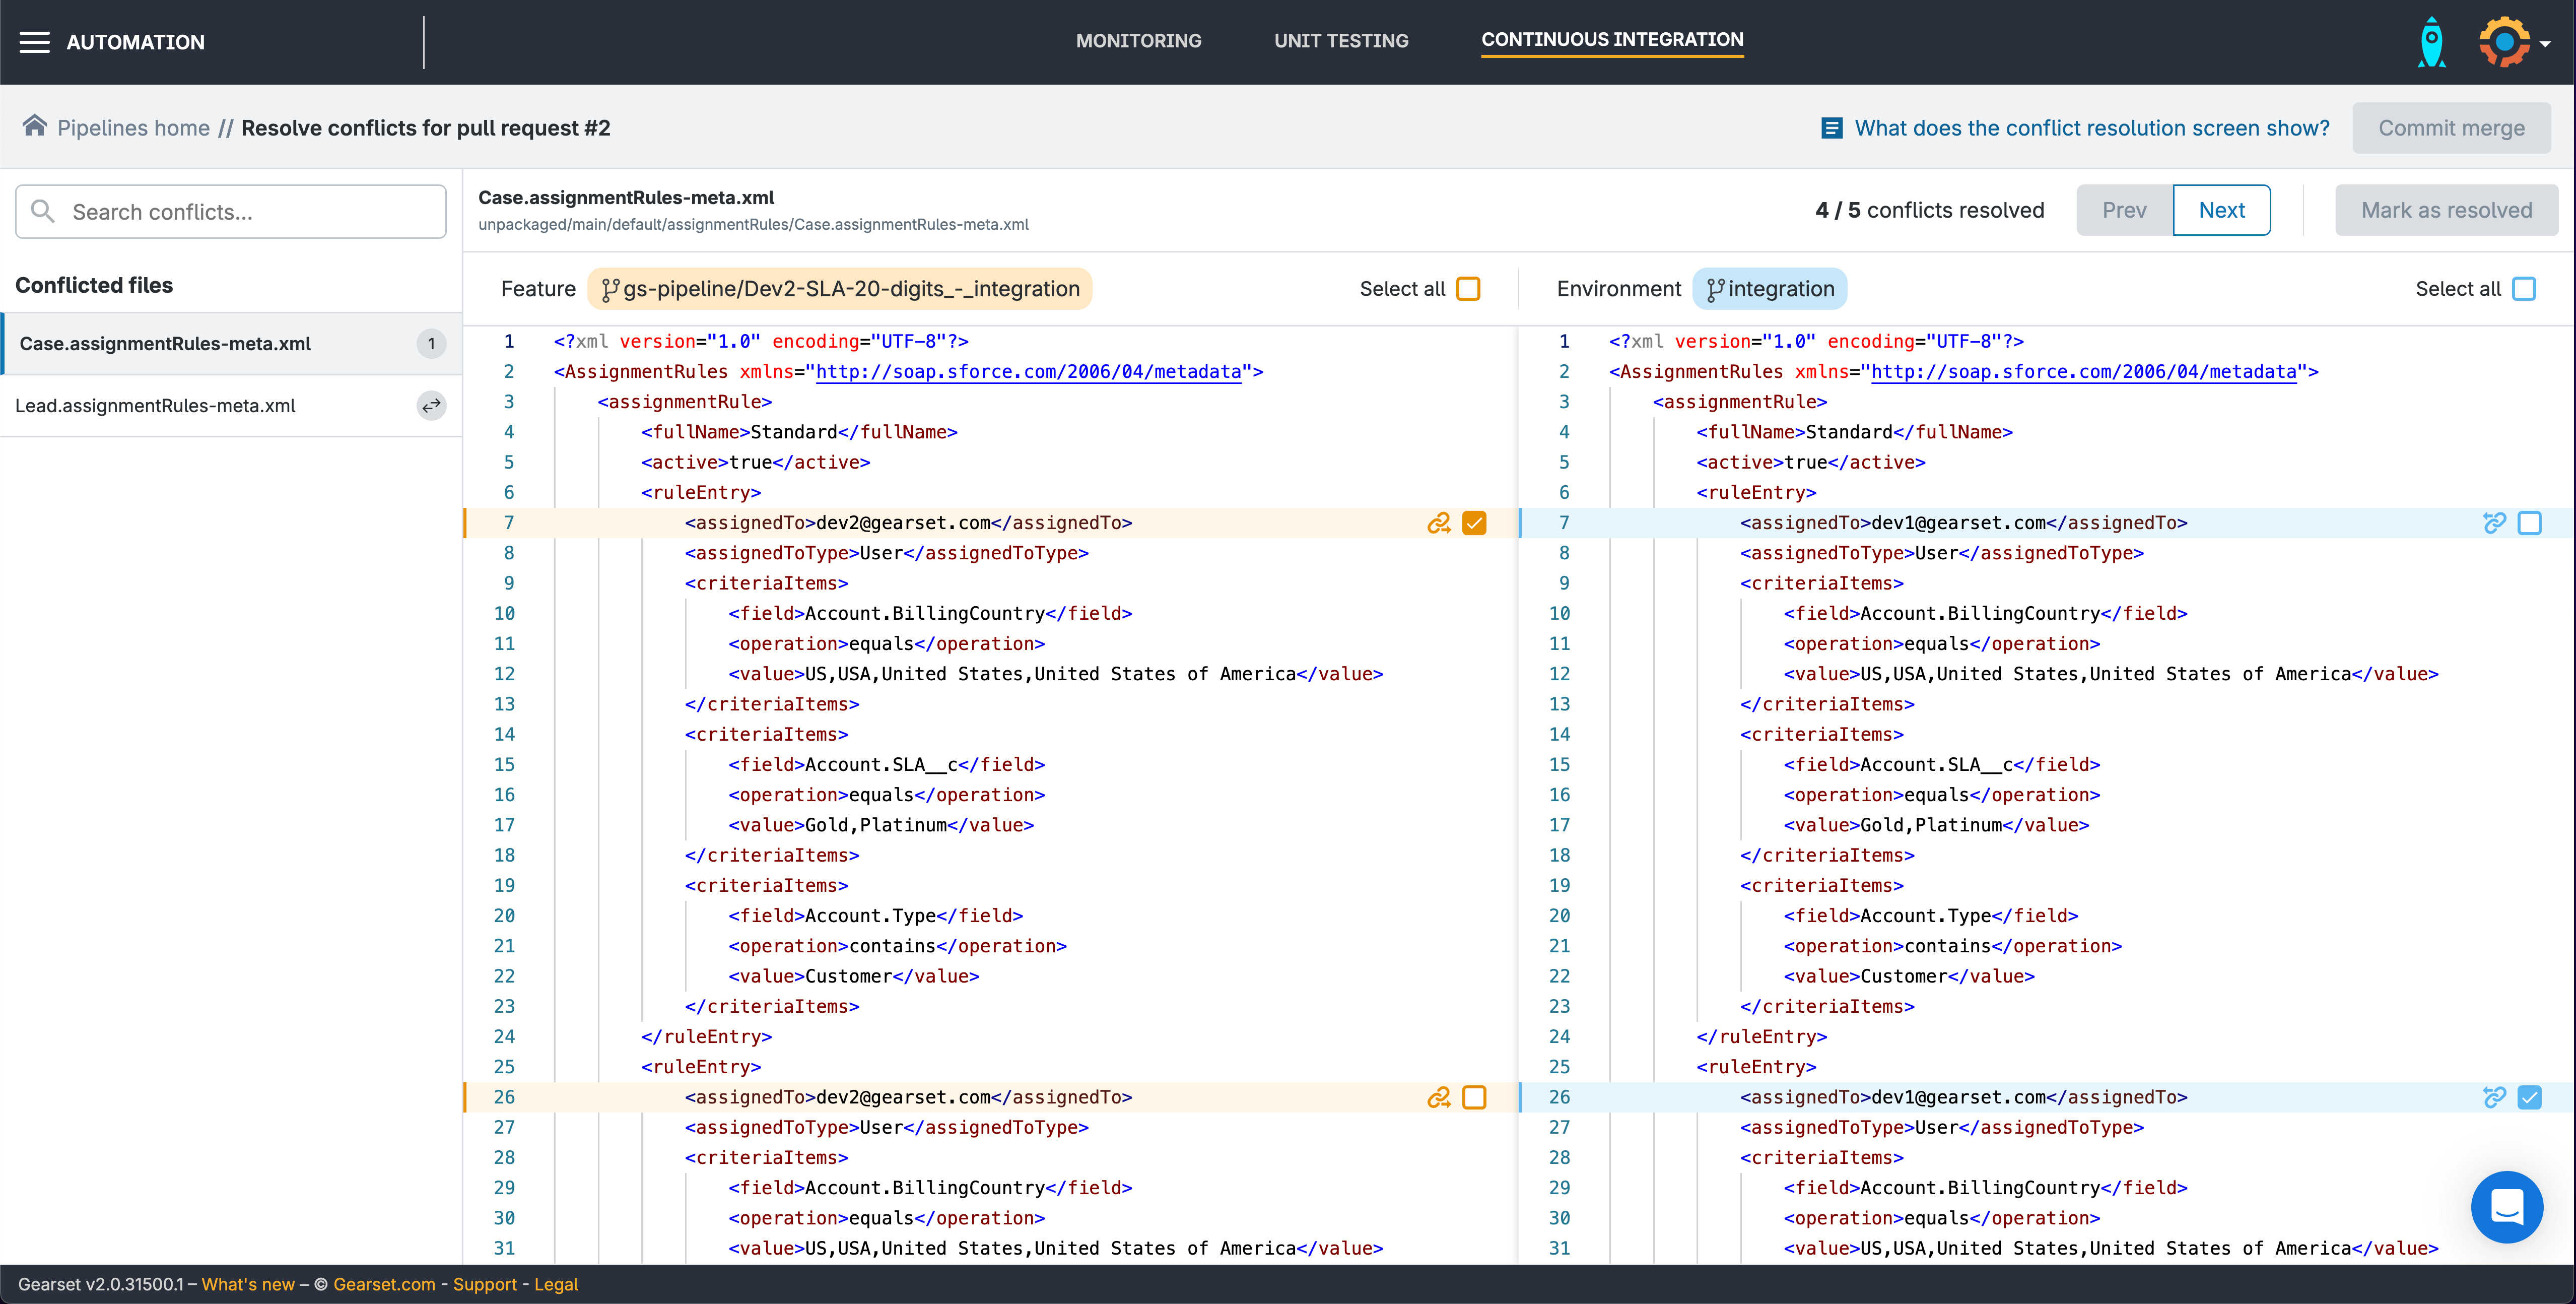The height and width of the screenshot is (1304, 2576).
Task: Click the environment link icon on line 7
Action: pyautogui.click(x=2494, y=523)
